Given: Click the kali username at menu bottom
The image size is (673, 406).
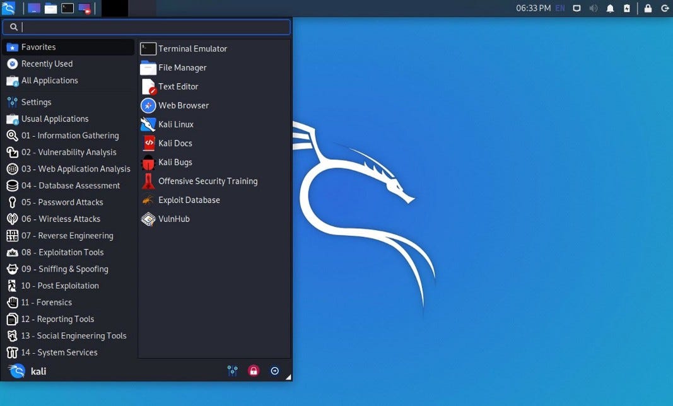Looking at the screenshot, I should tap(38, 371).
